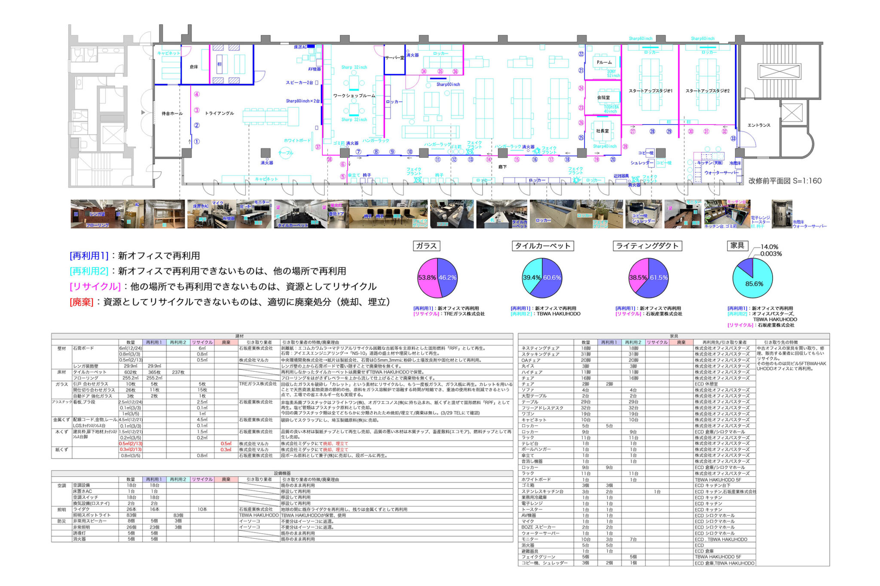Click the 換気設備(ロスナイ) row label
880x586 pixels.
(x=91, y=503)
